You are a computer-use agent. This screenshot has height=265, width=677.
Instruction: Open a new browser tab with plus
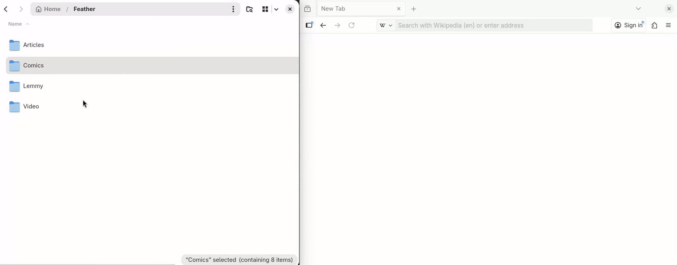[414, 9]
